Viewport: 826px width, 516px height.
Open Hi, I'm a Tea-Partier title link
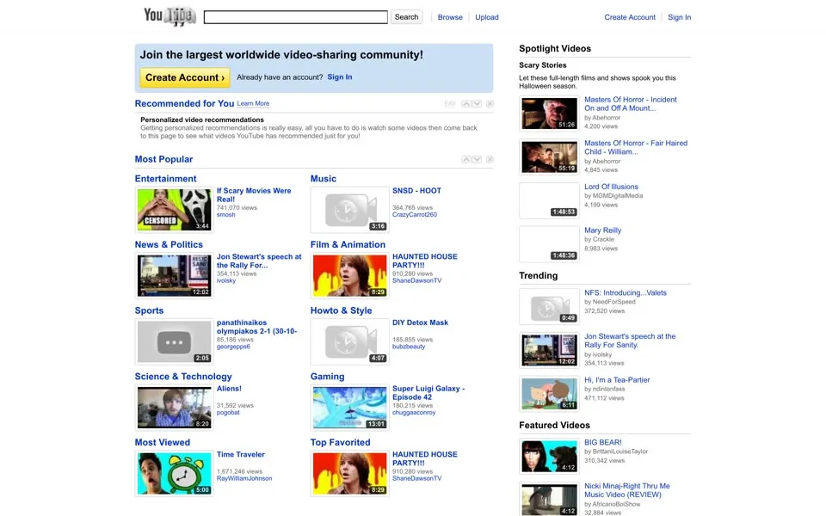(617, 380)
